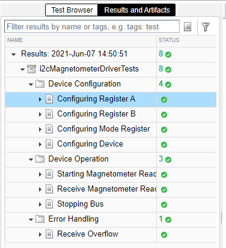Select the Starting Magnetometer Read row
226x248 pixels.
click(111, 175)
